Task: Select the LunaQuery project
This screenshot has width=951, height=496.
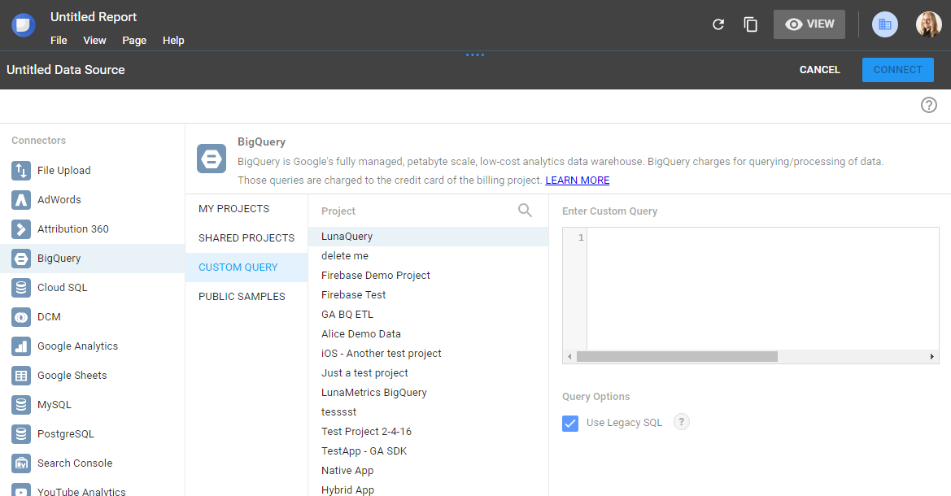Action: tap(428, 237)
